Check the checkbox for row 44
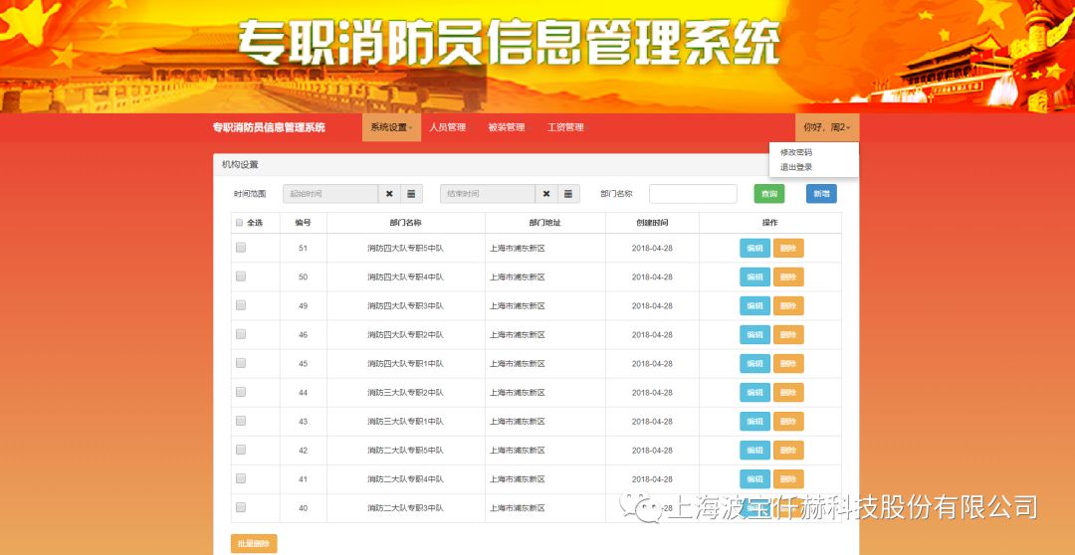The width and height of the screenshot is (1075, 555). pyautogui.click(x=240, y=392)
